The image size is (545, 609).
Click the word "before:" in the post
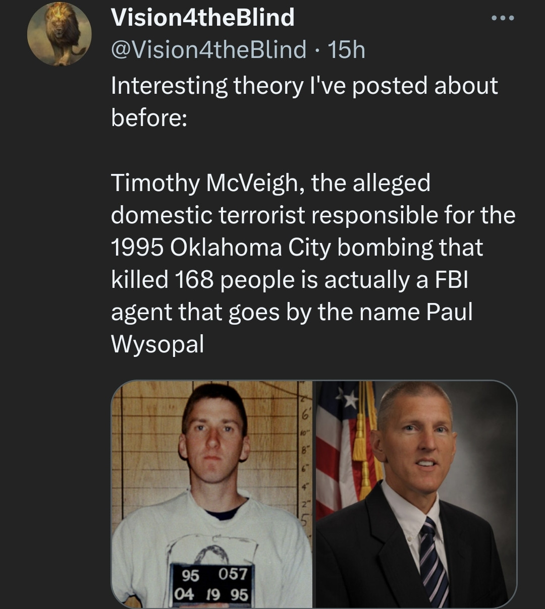coord(149,118)
